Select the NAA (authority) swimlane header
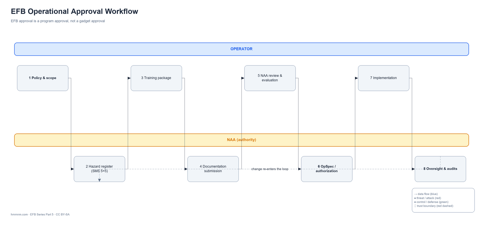The height and width of the screenshot is (226, 483). pos(241,140)
